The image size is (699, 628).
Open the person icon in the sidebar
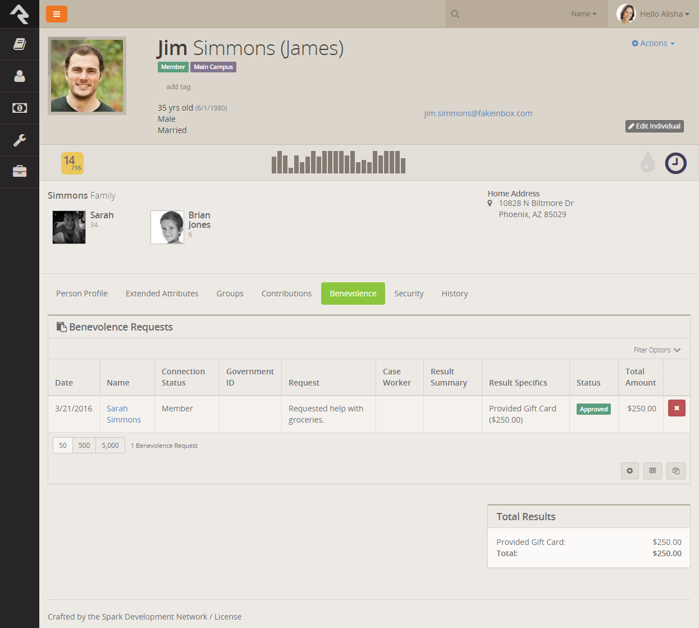click(20, 76)
